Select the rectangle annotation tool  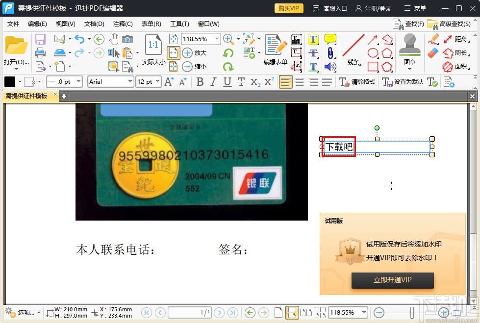pyautogui.click(x=373, y=66)
